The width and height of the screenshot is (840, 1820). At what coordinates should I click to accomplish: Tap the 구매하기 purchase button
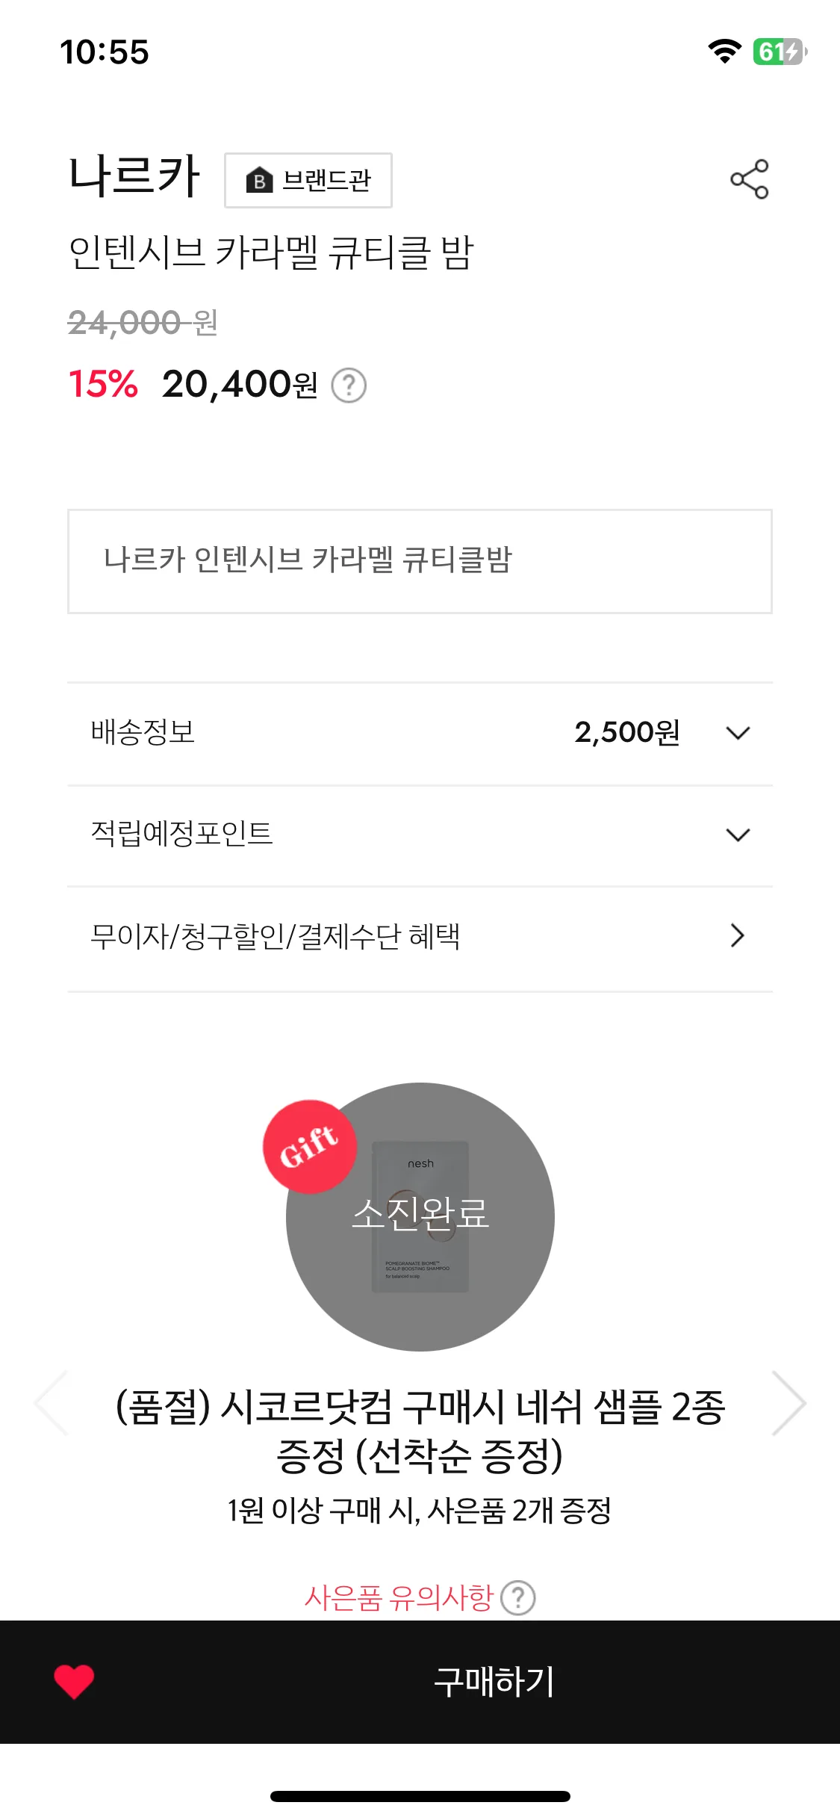click(x=494, y=1682)
